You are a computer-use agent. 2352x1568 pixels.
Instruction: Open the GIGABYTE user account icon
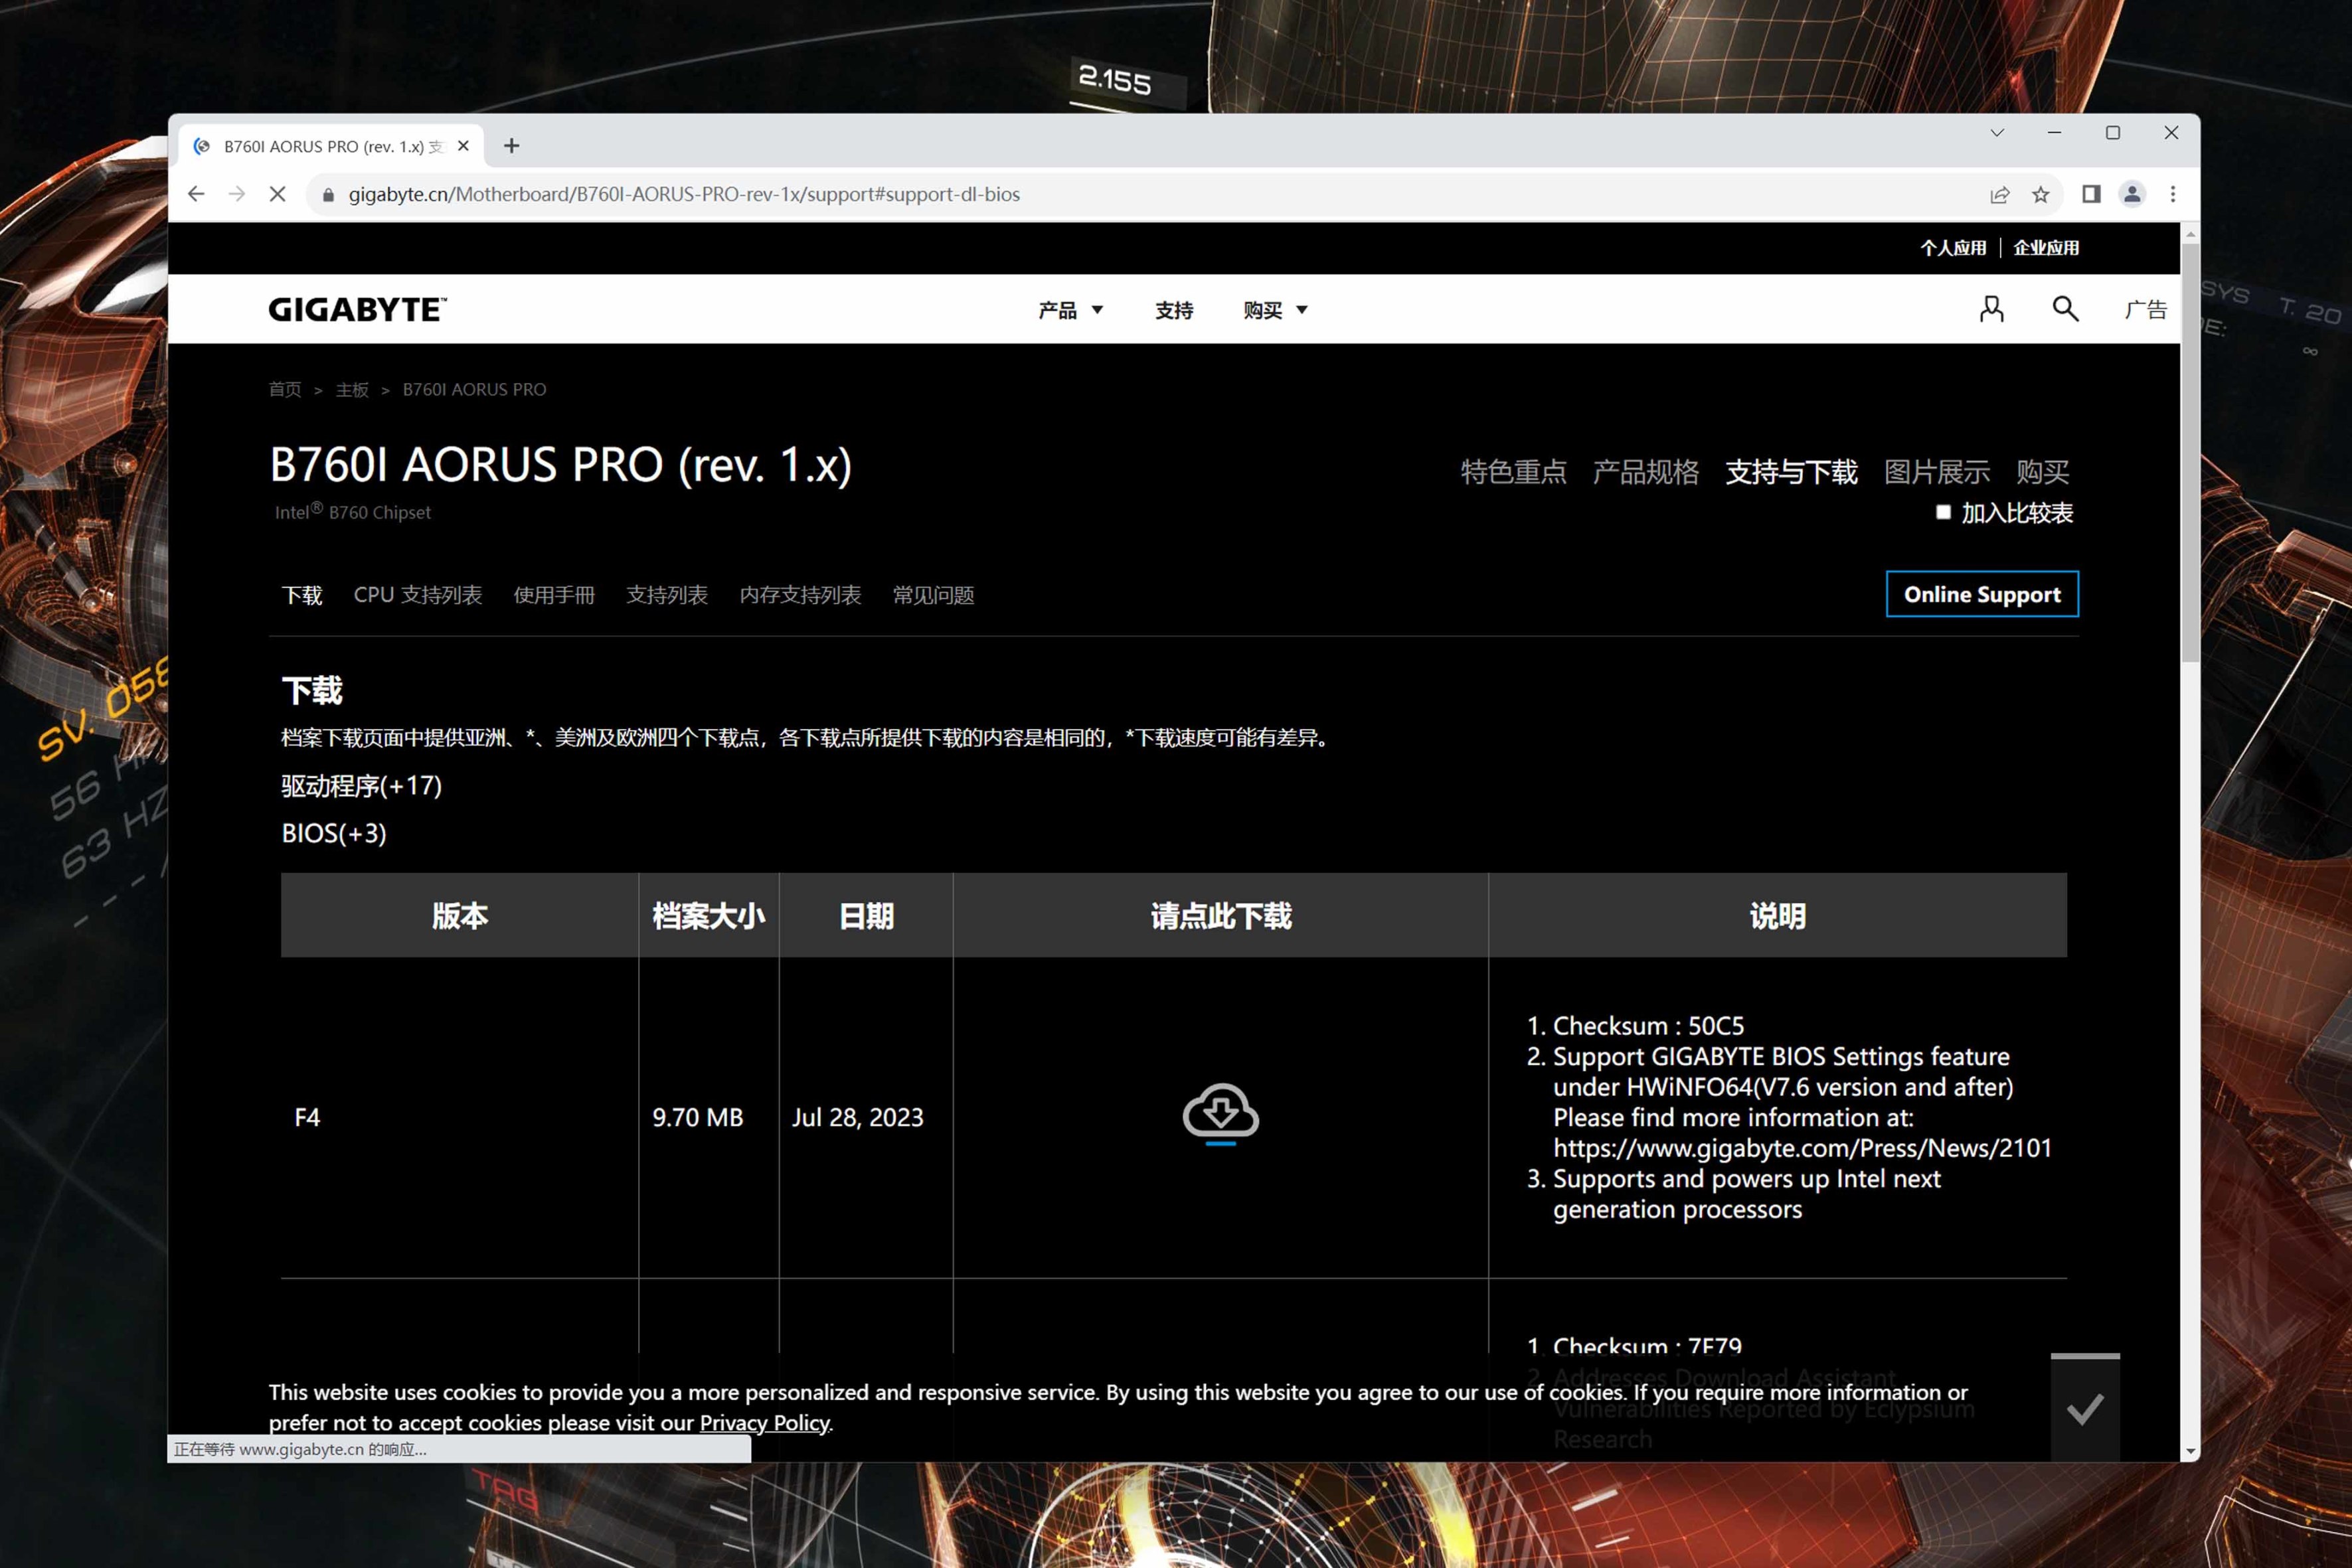1991,309
